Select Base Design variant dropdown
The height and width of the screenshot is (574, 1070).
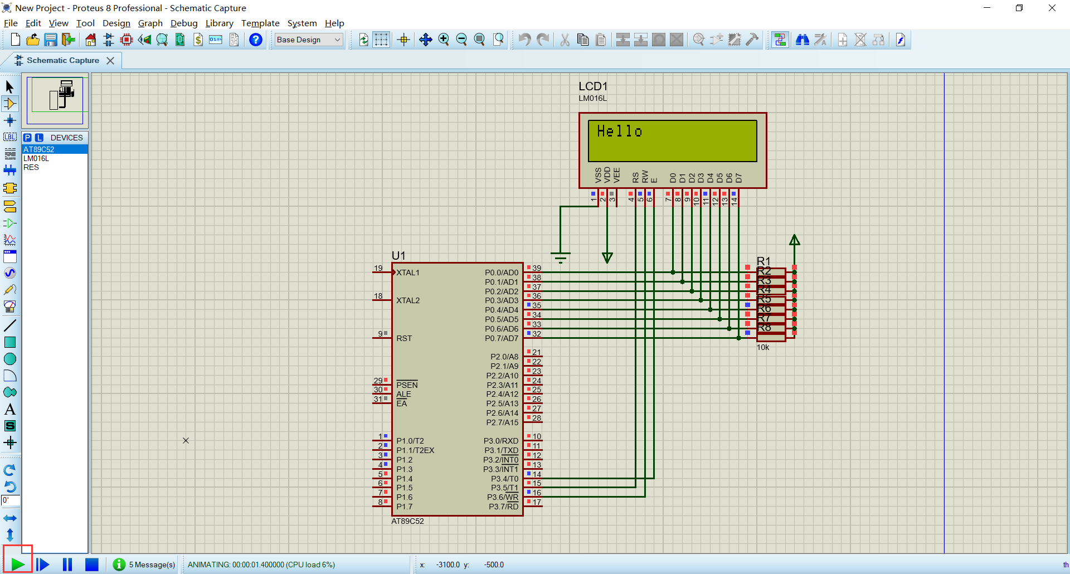pos(309,40)
